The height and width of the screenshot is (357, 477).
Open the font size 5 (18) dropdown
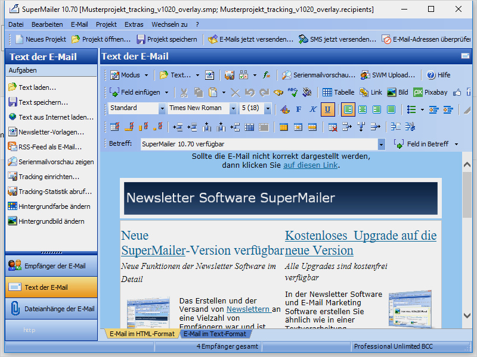pos(268,108)
